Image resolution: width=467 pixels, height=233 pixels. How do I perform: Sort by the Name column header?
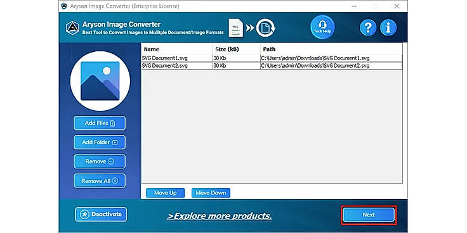point(177,49)
